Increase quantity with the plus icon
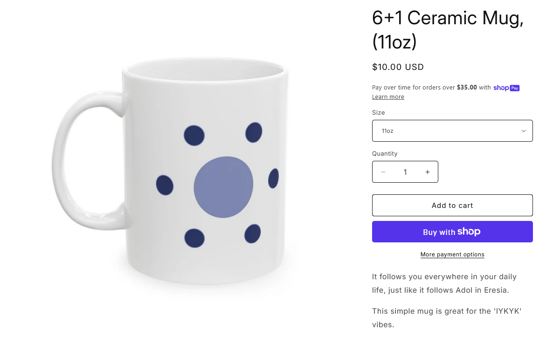 [x=427, y=172]
